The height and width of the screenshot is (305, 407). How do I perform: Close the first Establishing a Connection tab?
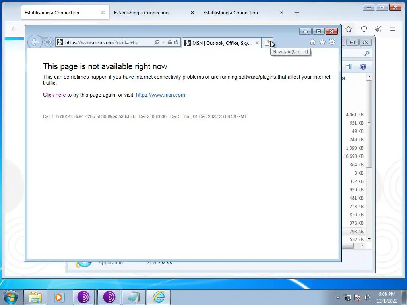tap(103, 12)
